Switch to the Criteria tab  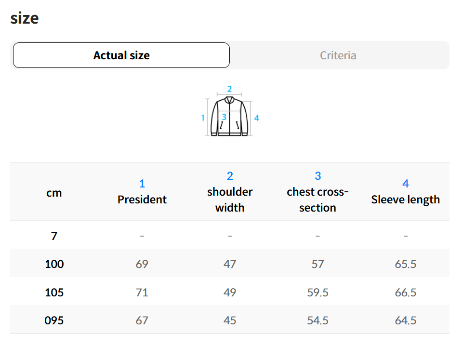[338, 55]
